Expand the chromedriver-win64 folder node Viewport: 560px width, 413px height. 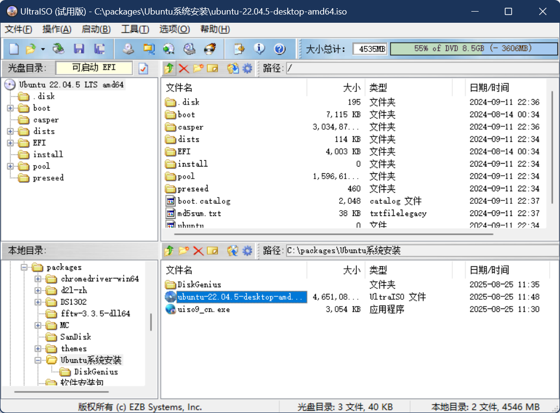pos(38,279)
